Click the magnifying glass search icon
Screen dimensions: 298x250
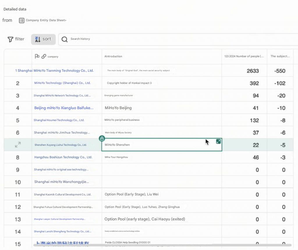[65, 39]
